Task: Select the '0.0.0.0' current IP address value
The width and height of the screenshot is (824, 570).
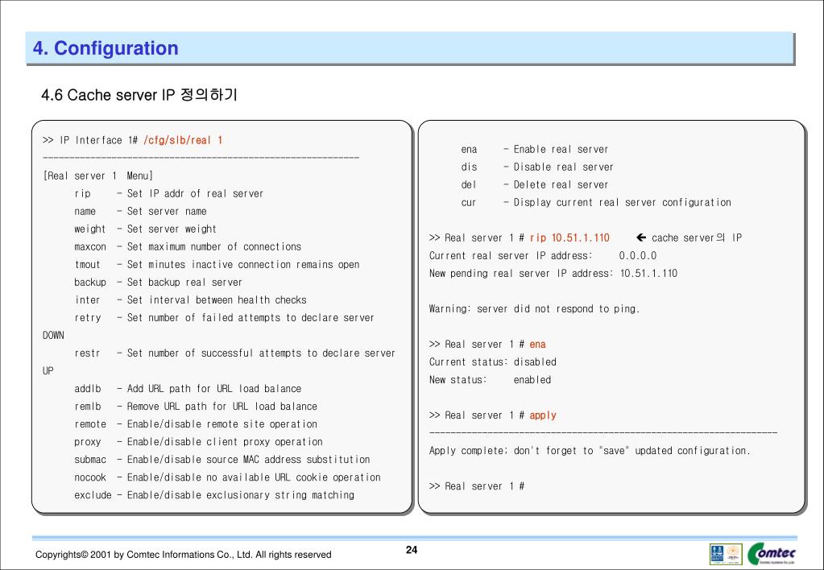Action: [637, 256]
